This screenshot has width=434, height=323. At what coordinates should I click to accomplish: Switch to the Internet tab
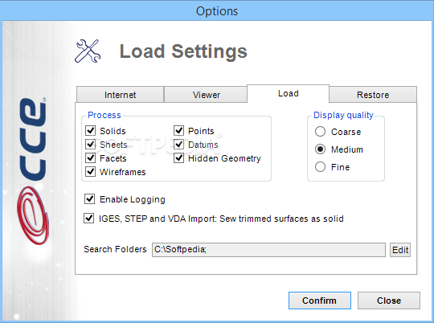pos(120,95)
